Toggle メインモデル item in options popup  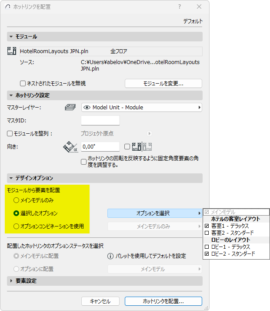coord(236,212)
